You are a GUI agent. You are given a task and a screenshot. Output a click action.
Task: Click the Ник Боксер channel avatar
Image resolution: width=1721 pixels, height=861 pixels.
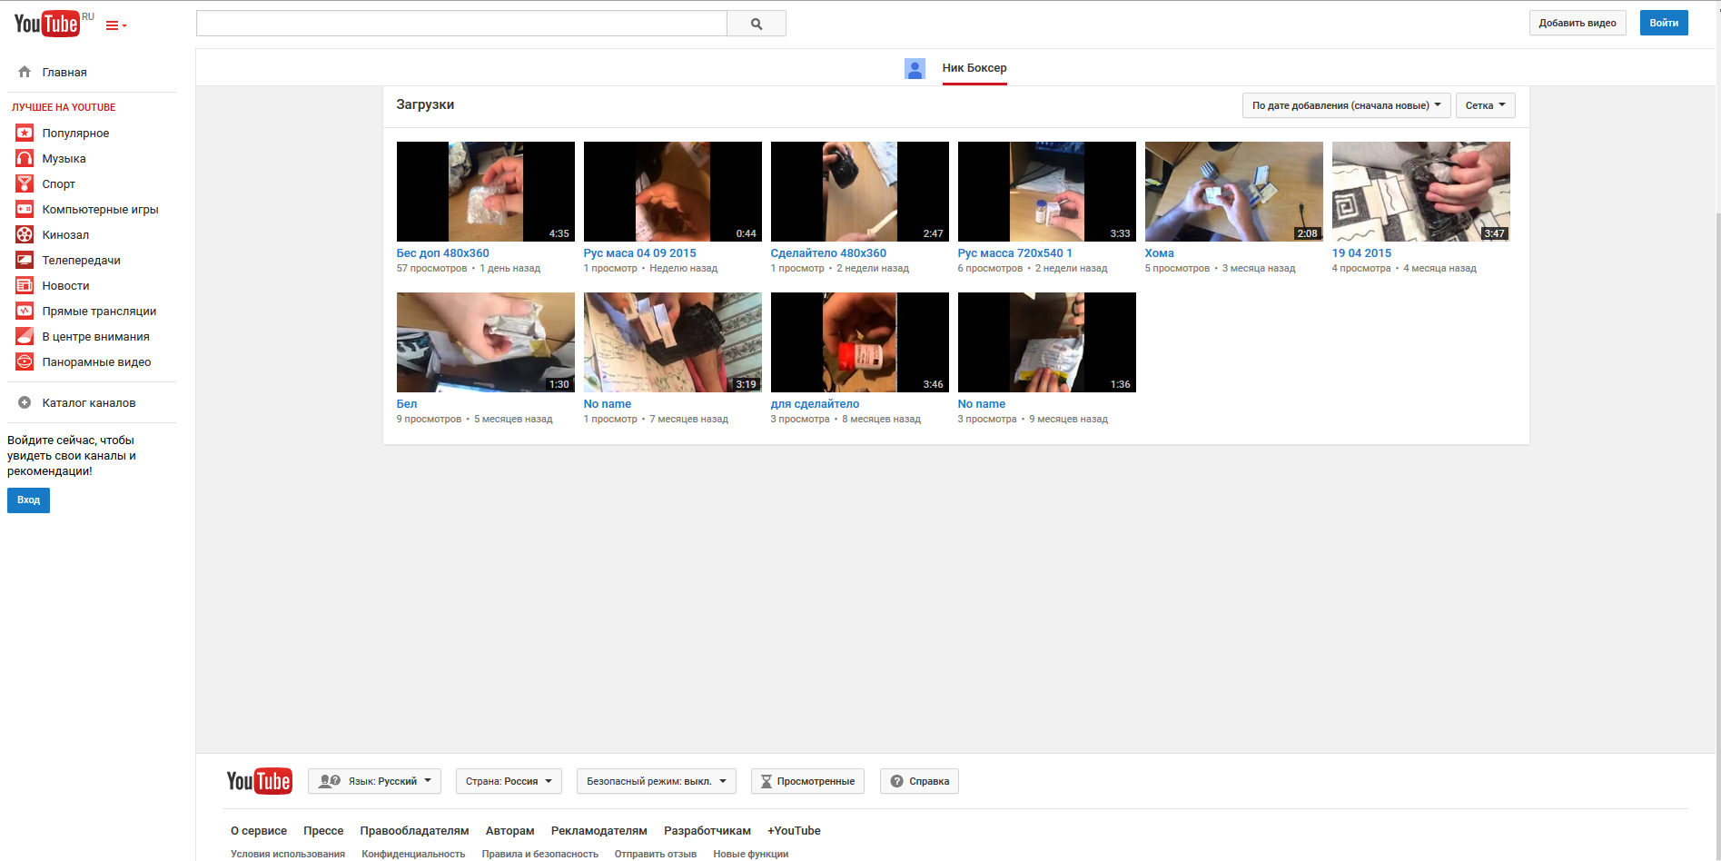point(915,68)
